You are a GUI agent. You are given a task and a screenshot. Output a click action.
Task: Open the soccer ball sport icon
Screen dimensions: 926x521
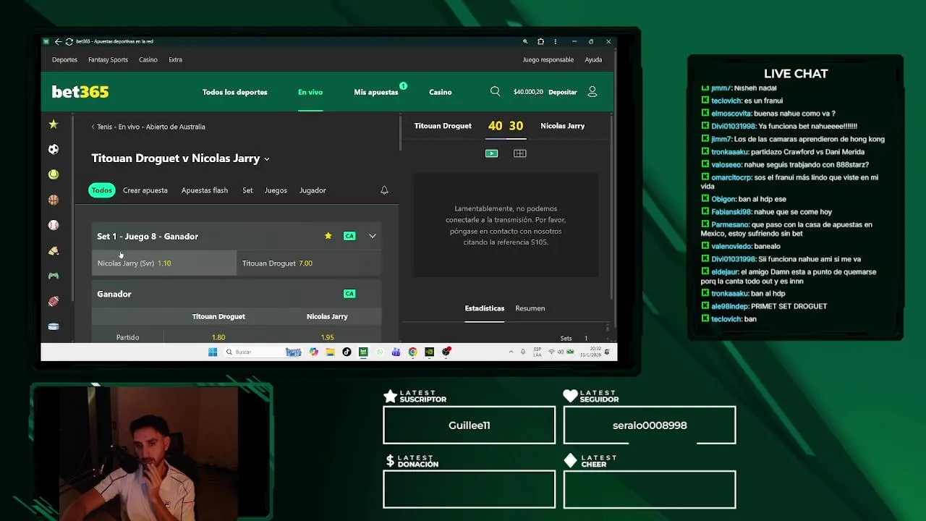pos(54,149)
